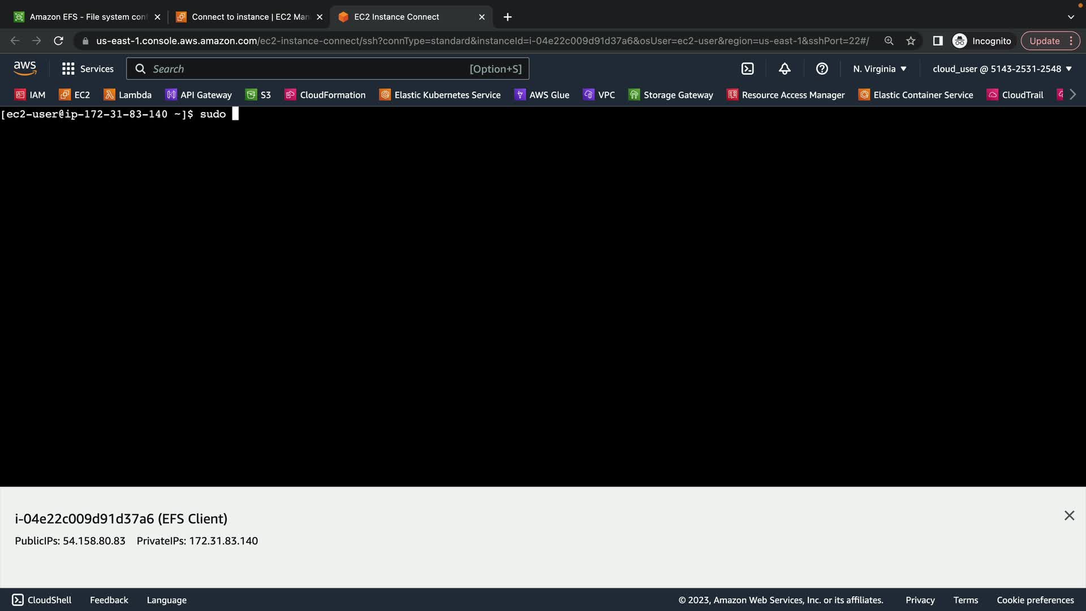Close the EFS Client instance info panel
The width and height of the screenshot is (1086, 611).
[1069, 515]
